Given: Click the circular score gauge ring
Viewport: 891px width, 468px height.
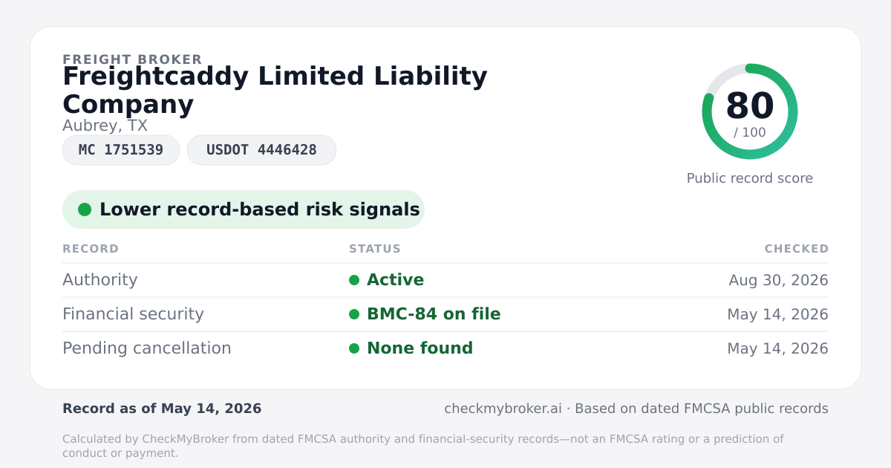Looking at the screenshot, I should point(750,111).
